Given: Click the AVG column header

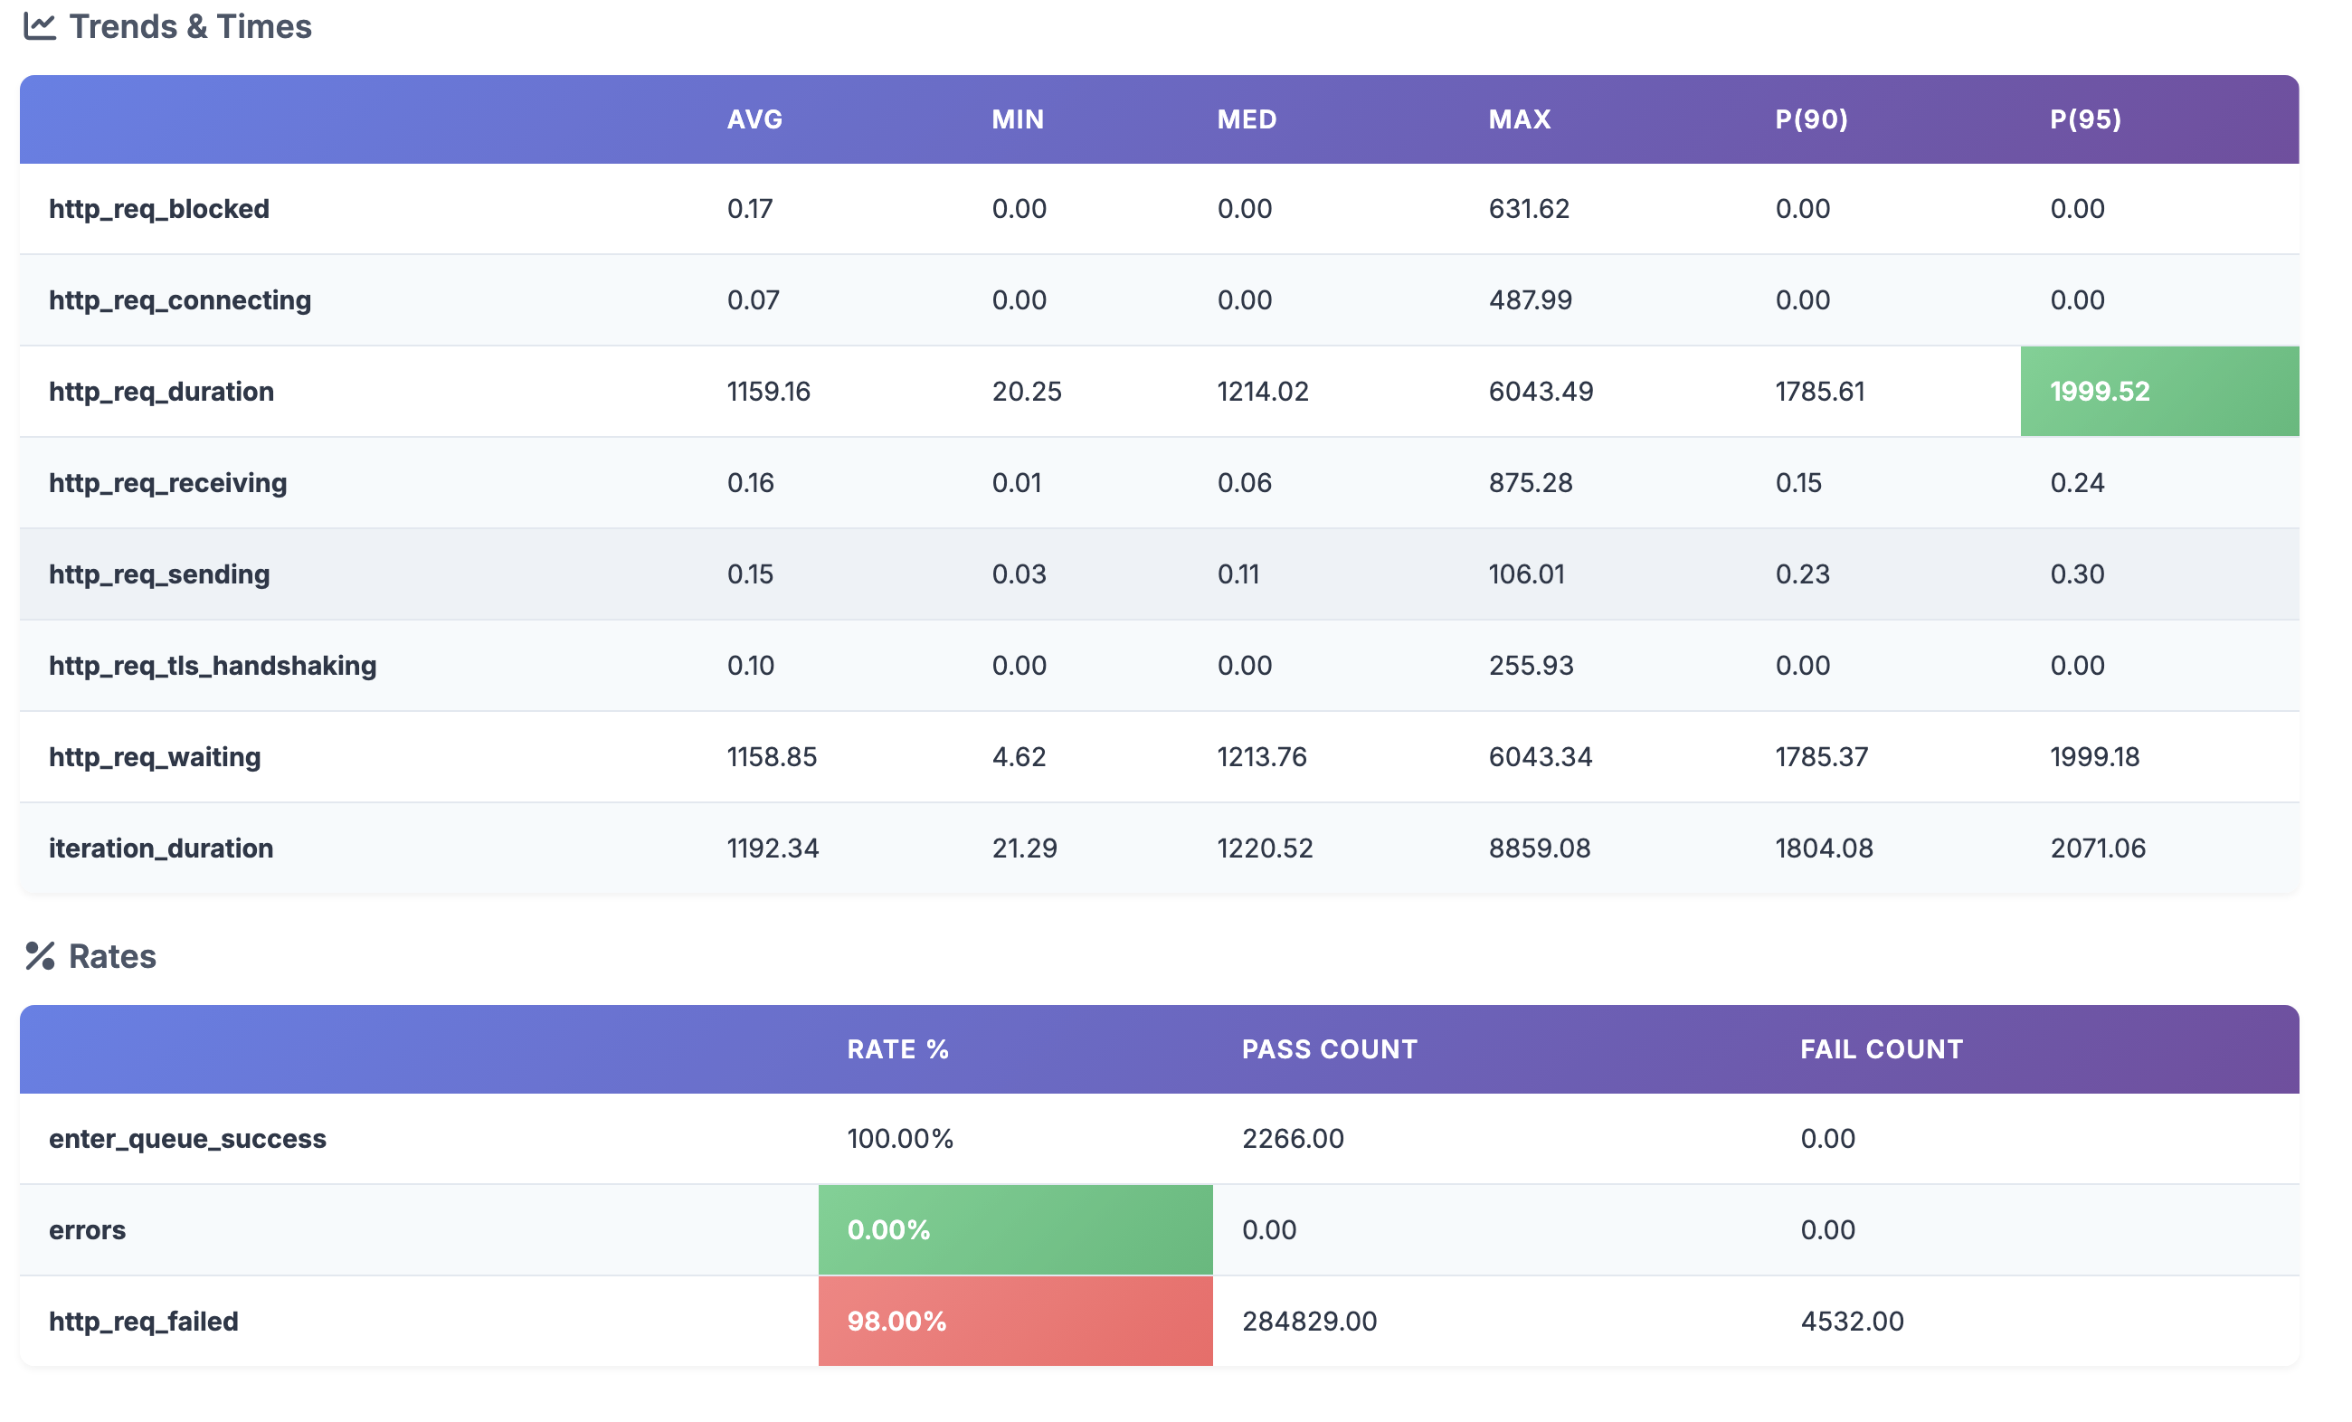Looking at the screenshot, I should [754, 119].
